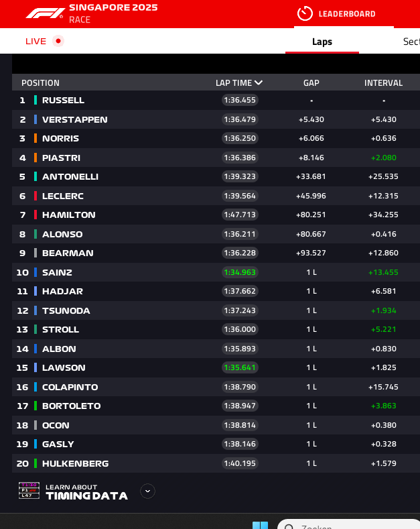Expand the Learn About Timing Data section

[147, 491]
